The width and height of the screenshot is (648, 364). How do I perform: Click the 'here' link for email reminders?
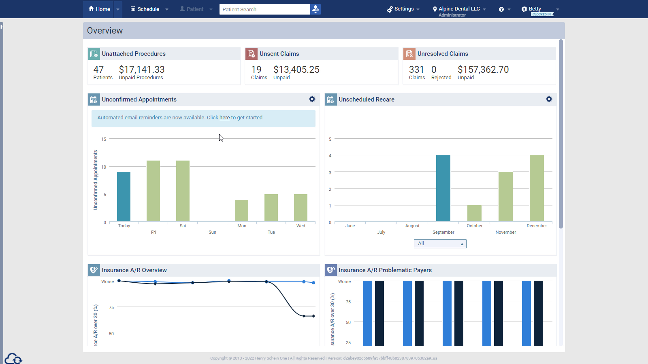[x=224, y=118]
